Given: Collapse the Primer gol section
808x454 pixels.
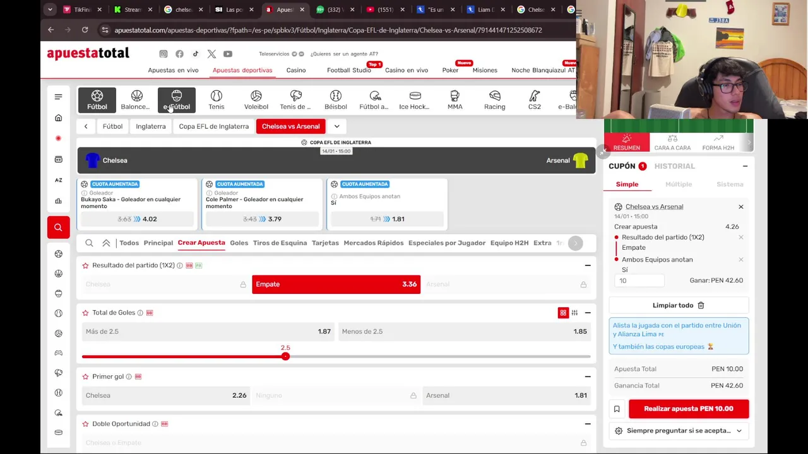Looking at the screenshot, I should [588, 376].
